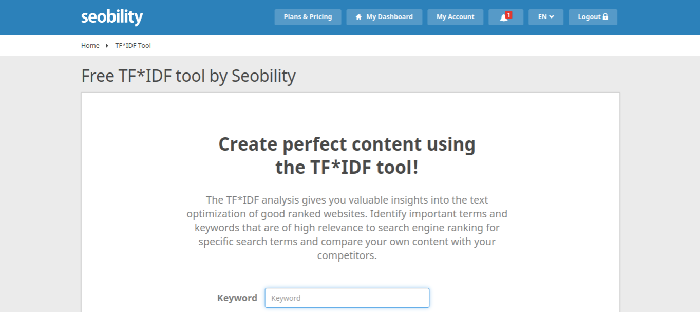Click the house icon in My Dashboard

(359, 17)
